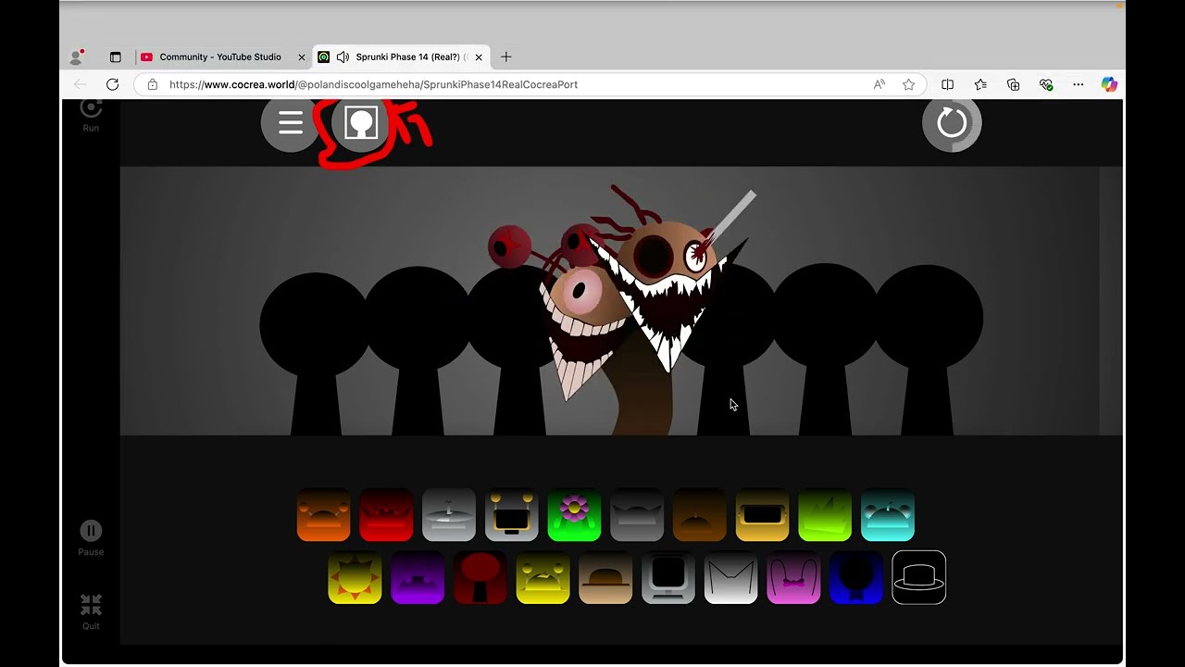
Task: Open the Favorites list
Action: 980,84
